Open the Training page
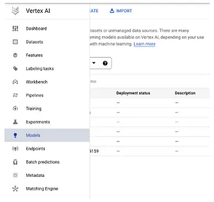The height and width of the screenshot is (202, 214). tap(47, 109)
